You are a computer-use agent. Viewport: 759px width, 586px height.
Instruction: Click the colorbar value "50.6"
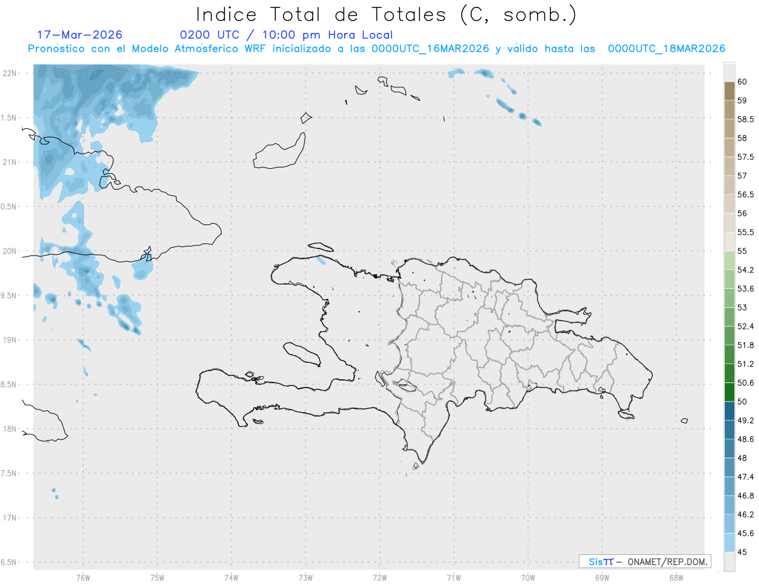tap(745, 382)
